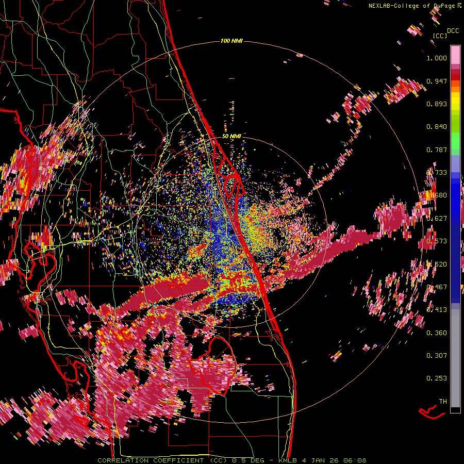
Task: Select the 1.000 scale value
Action: (437, 58)
